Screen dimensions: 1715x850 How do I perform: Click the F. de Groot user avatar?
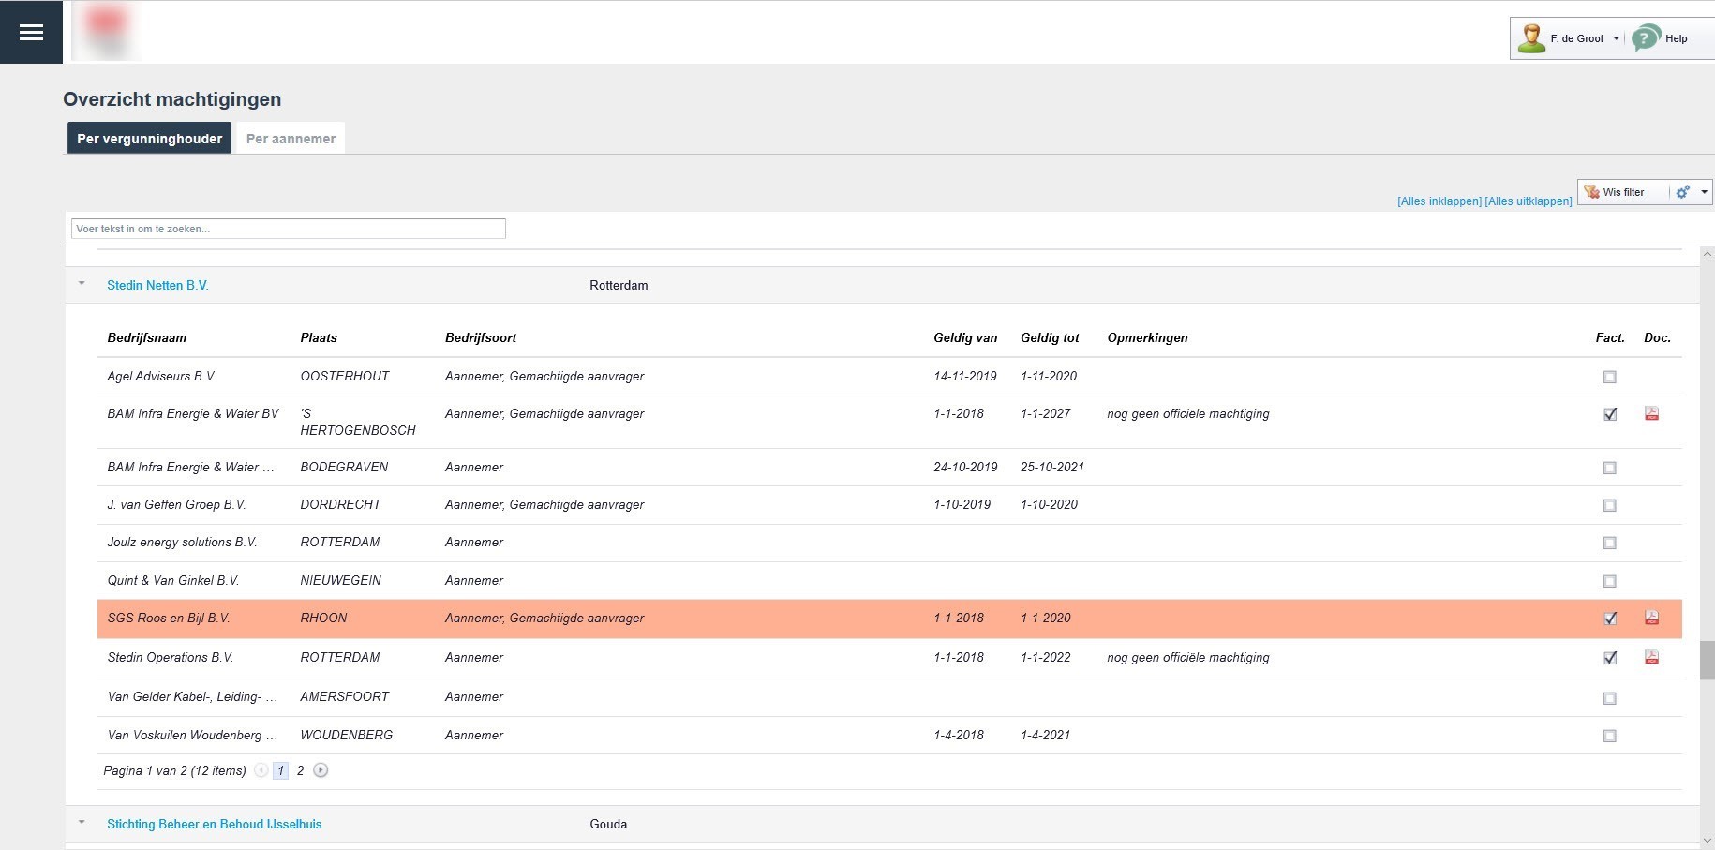click(x=1531, y=38)
